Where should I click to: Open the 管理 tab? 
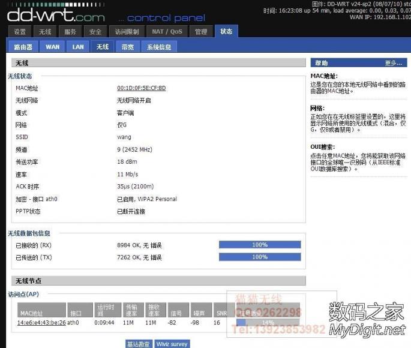(x=201, y=32)
